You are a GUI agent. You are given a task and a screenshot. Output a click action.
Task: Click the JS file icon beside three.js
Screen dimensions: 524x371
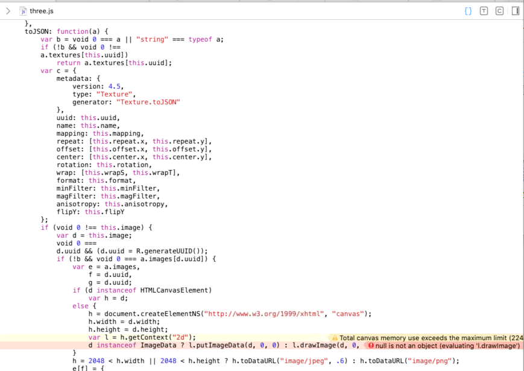(x=24, y=10)
